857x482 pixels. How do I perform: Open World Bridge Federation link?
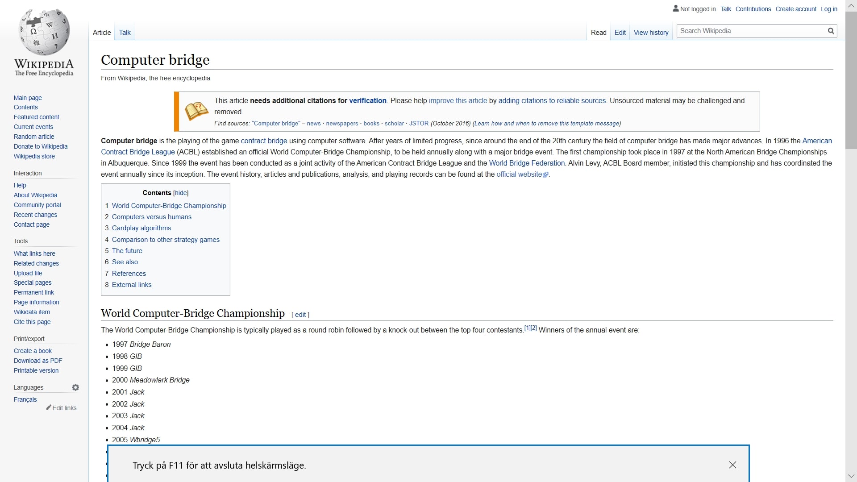pyautogui.click(x=527, y=163)
